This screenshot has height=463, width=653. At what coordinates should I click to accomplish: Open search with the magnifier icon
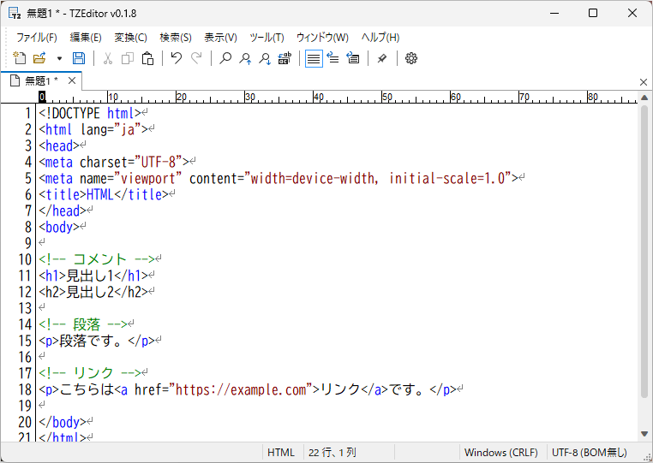click(225, 58)
